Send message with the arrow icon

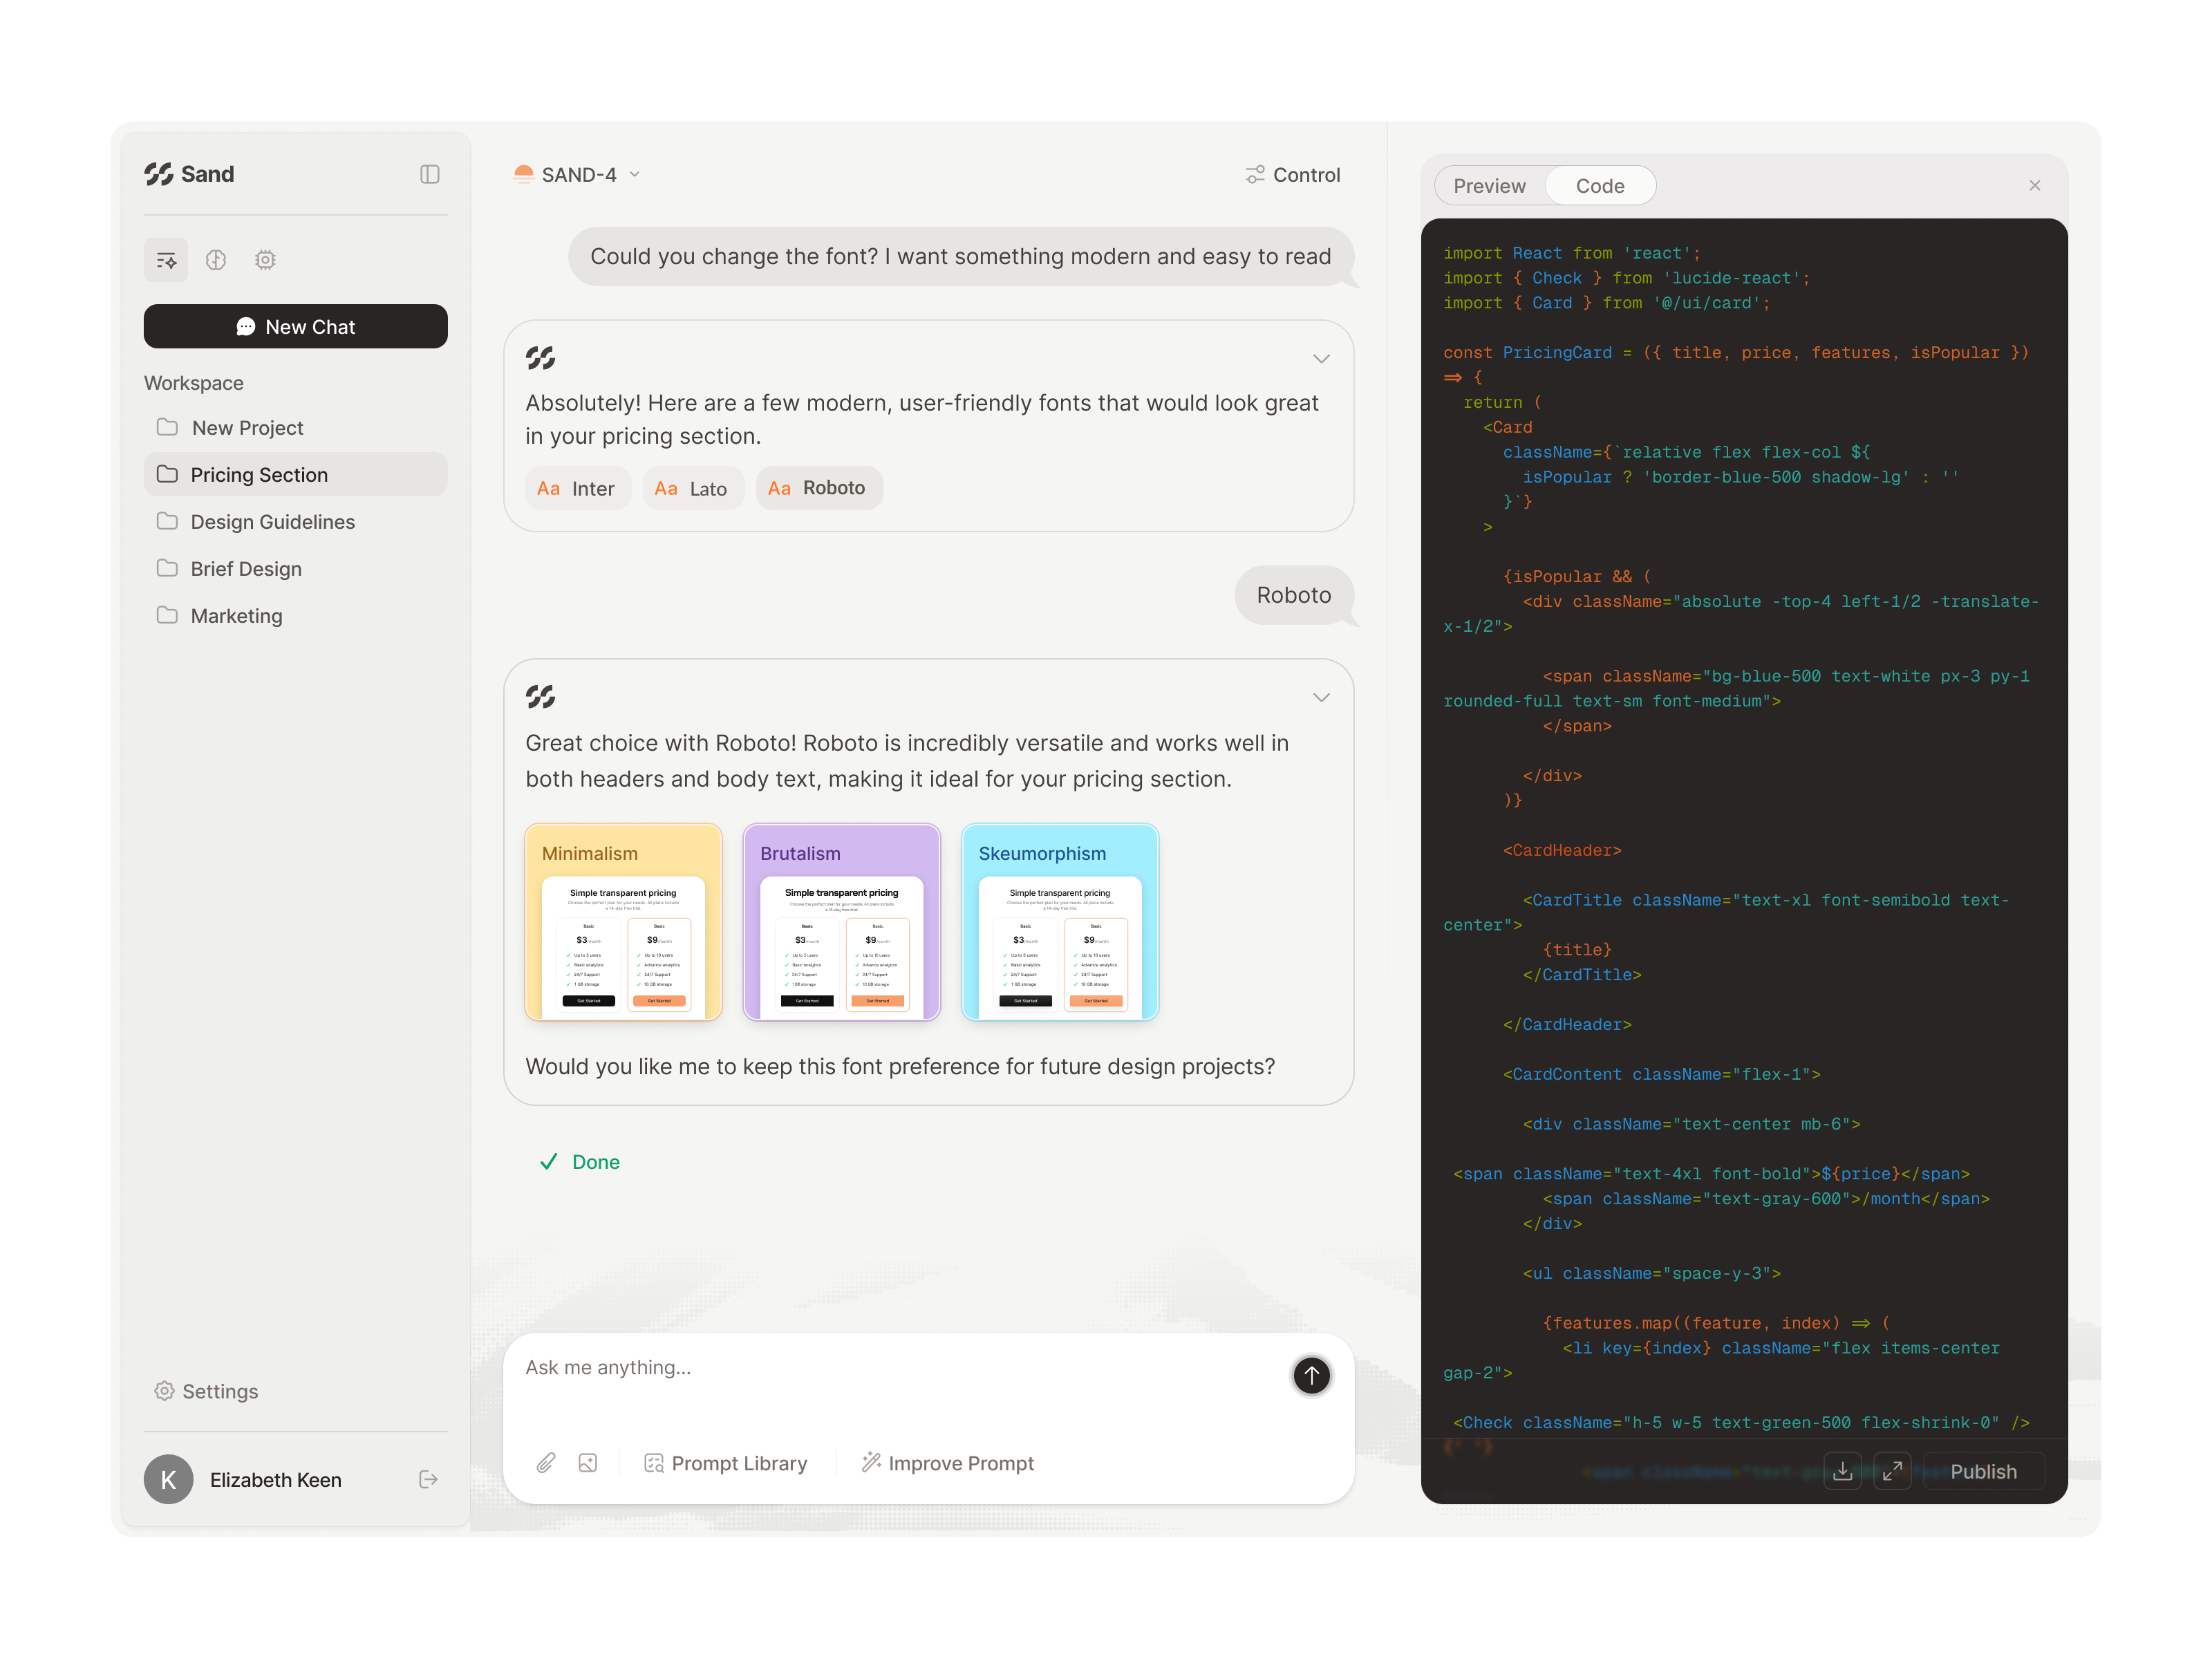[1311, 1376]
